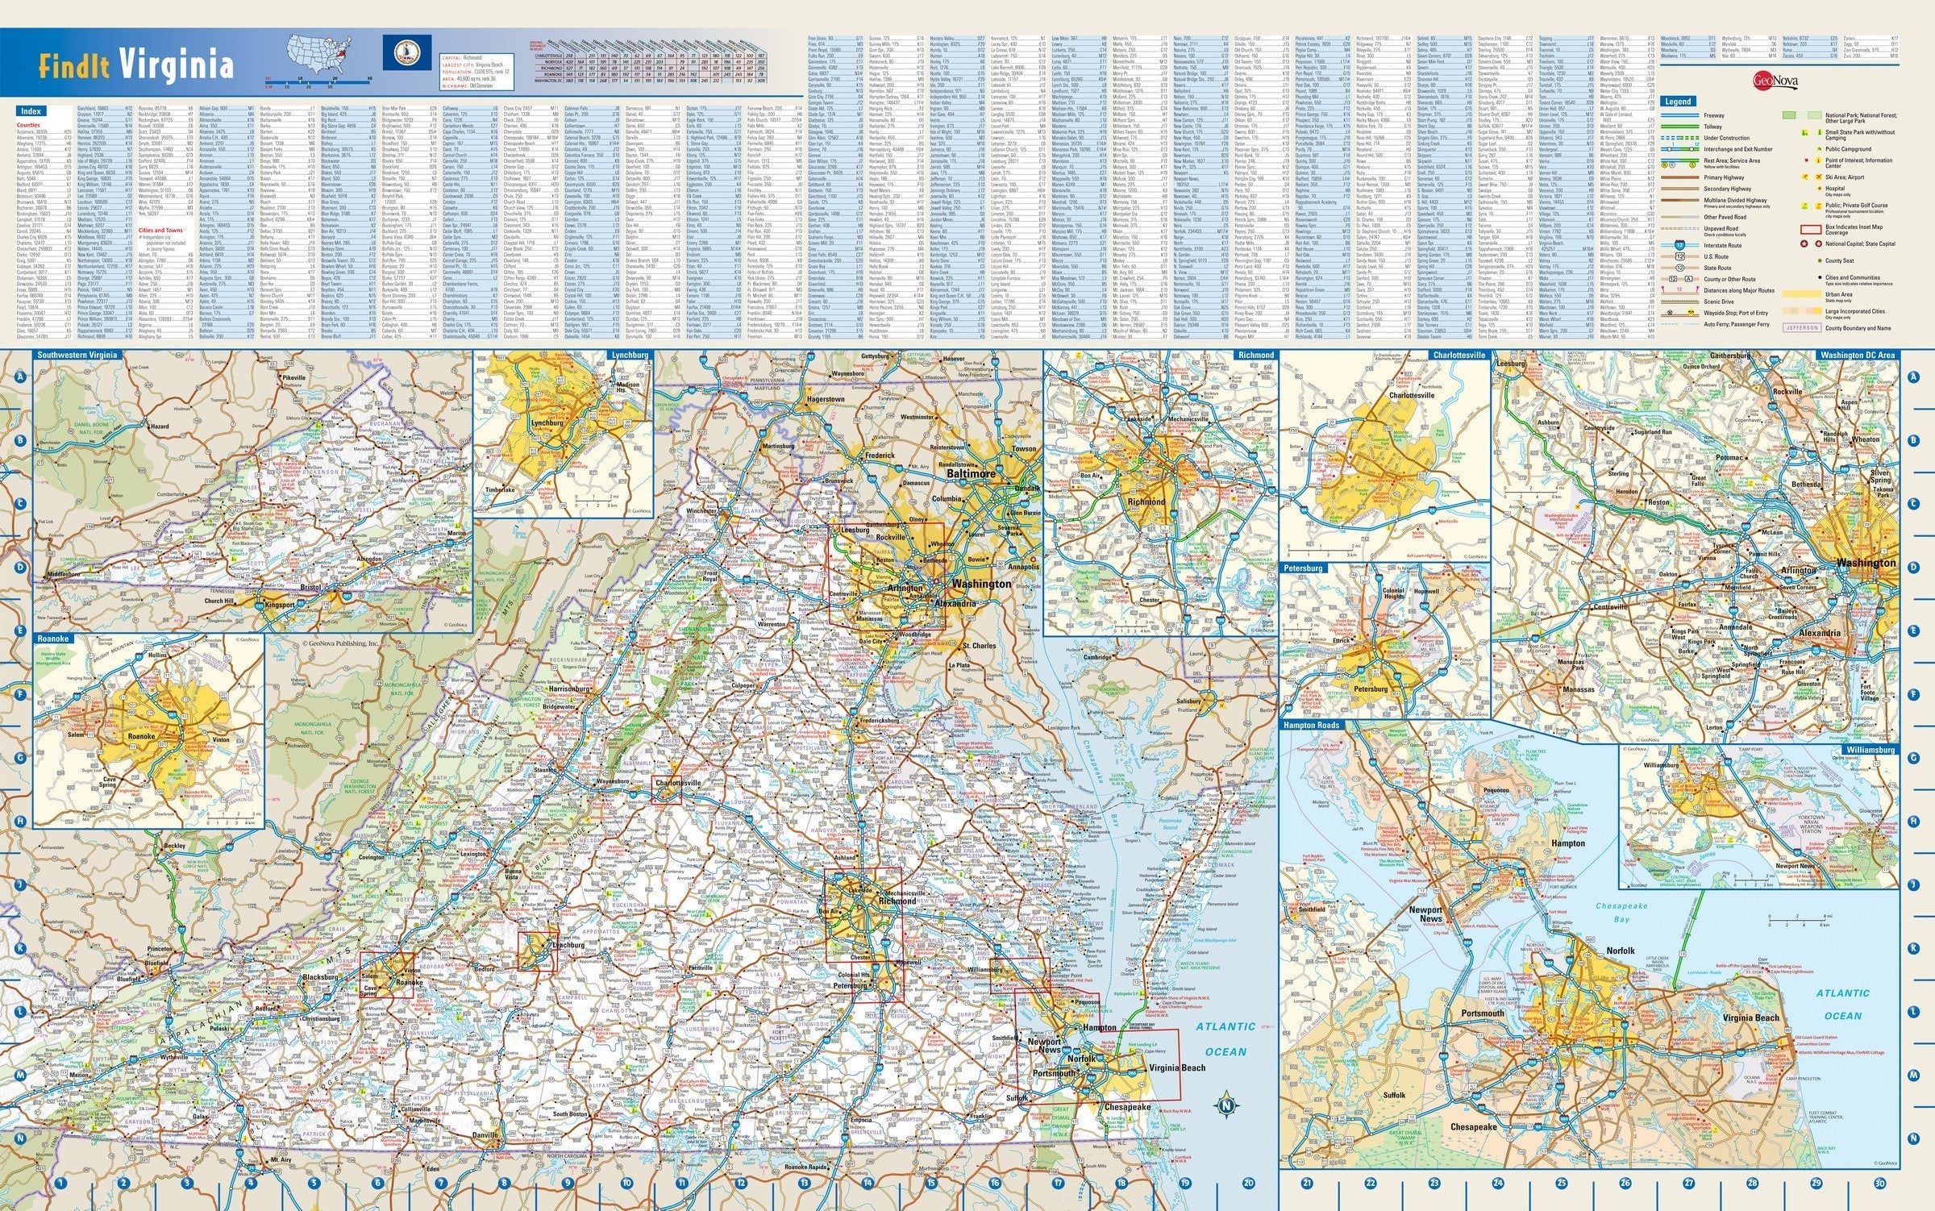The width and height of the screenshot is (1935, 1211).
Task: Click grid column number 1 on bottom border
Action: (60, 1184)
